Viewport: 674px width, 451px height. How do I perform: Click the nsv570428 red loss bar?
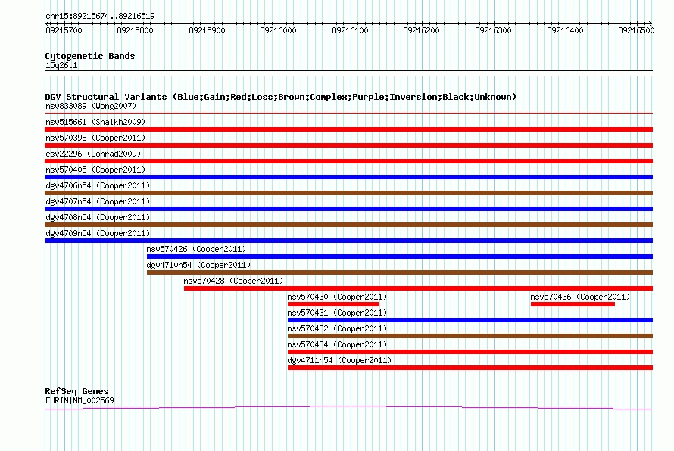418,288
